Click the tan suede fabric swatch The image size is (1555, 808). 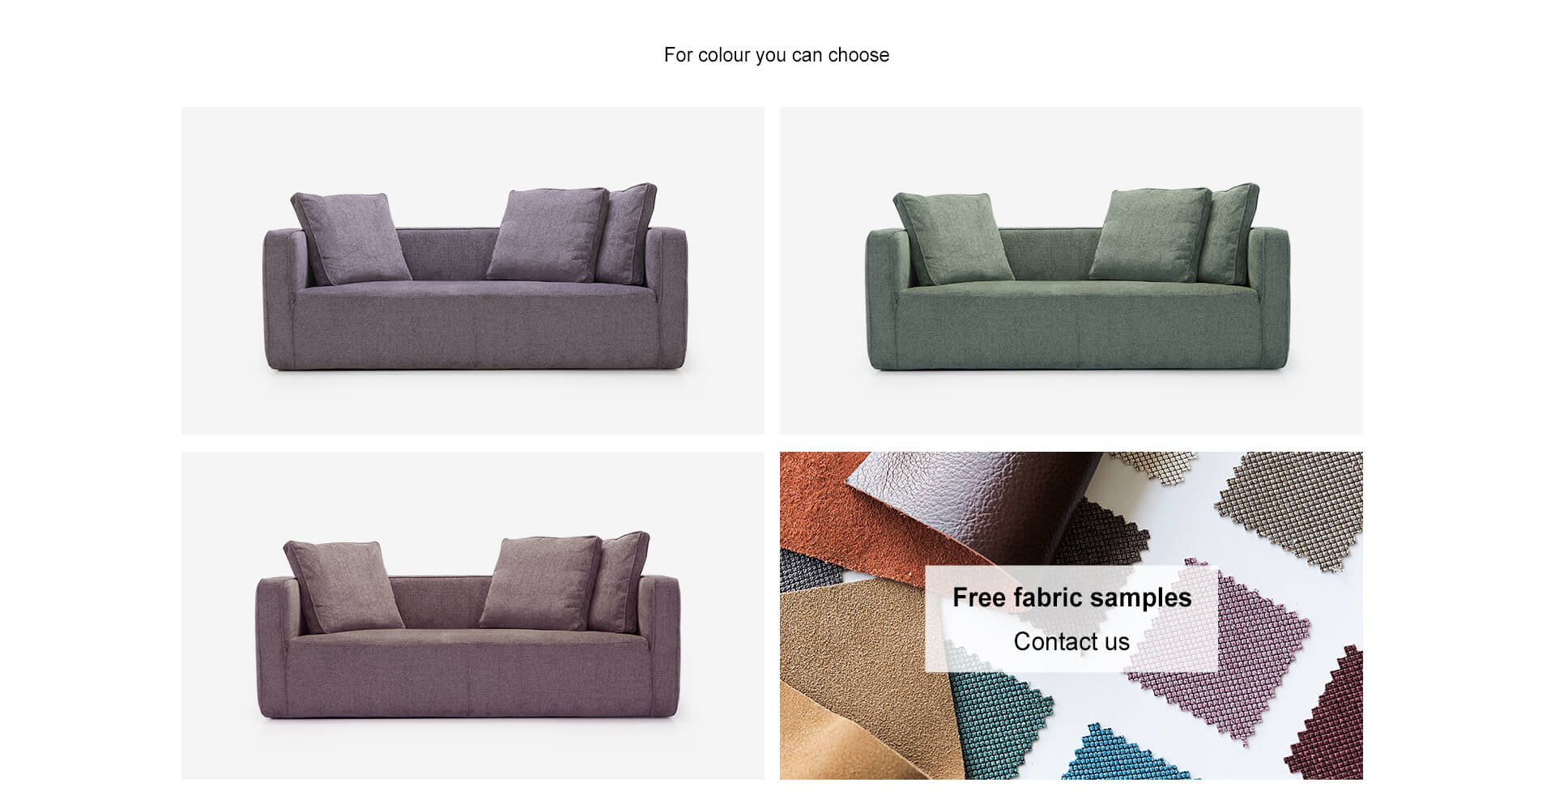(850, 680)
